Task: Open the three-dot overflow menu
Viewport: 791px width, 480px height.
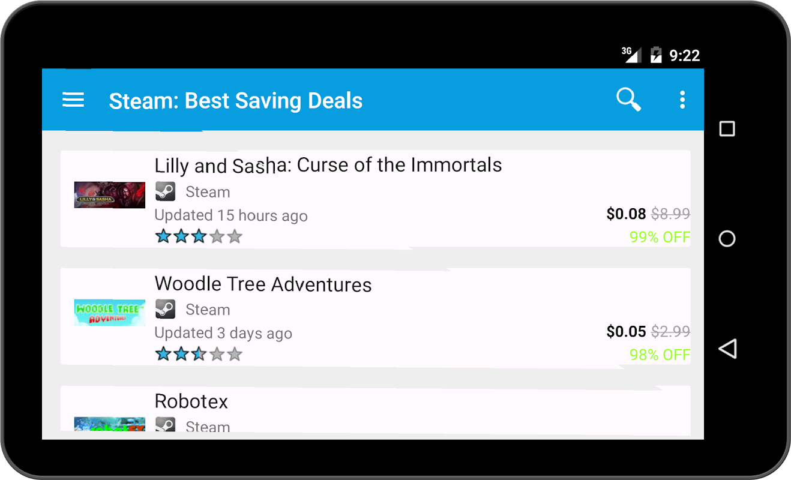Action: click(x=682, y=100)
